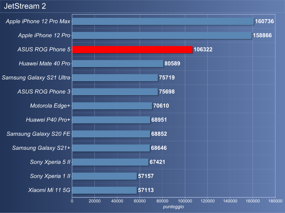Click the score value 67421
The height and width of the screenshot is (213, 285).
tap(157, 162)
